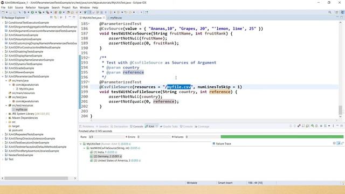The width and height of the screenshot is (345, 194).
Task: Minimize the JUnit panel
Action: point(337,126)
